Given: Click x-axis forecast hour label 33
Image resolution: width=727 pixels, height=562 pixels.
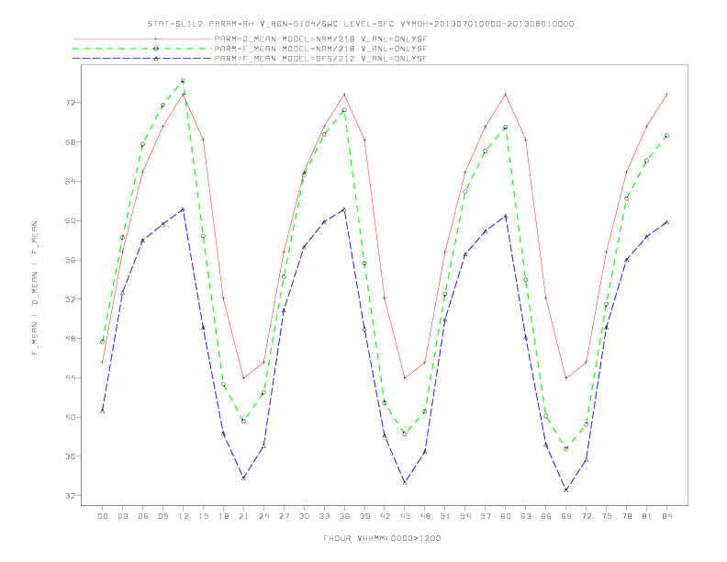Looking at the screenshot, I should point(324,516).
